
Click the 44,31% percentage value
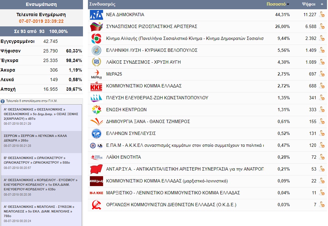click(283, 15)
